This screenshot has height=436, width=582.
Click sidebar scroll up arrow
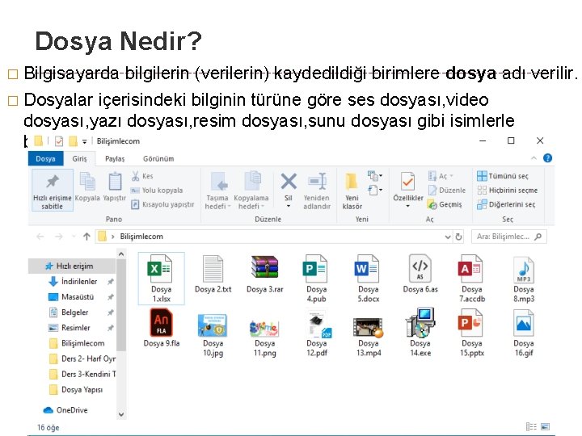click(121, 254)
